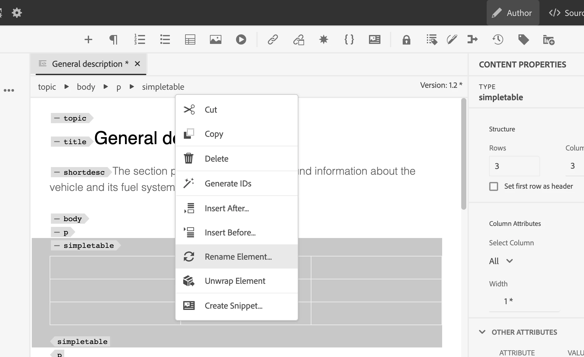This screenshot has width=584, height=357.
Task: Choose Insert After... option
Action: (237, 208)
